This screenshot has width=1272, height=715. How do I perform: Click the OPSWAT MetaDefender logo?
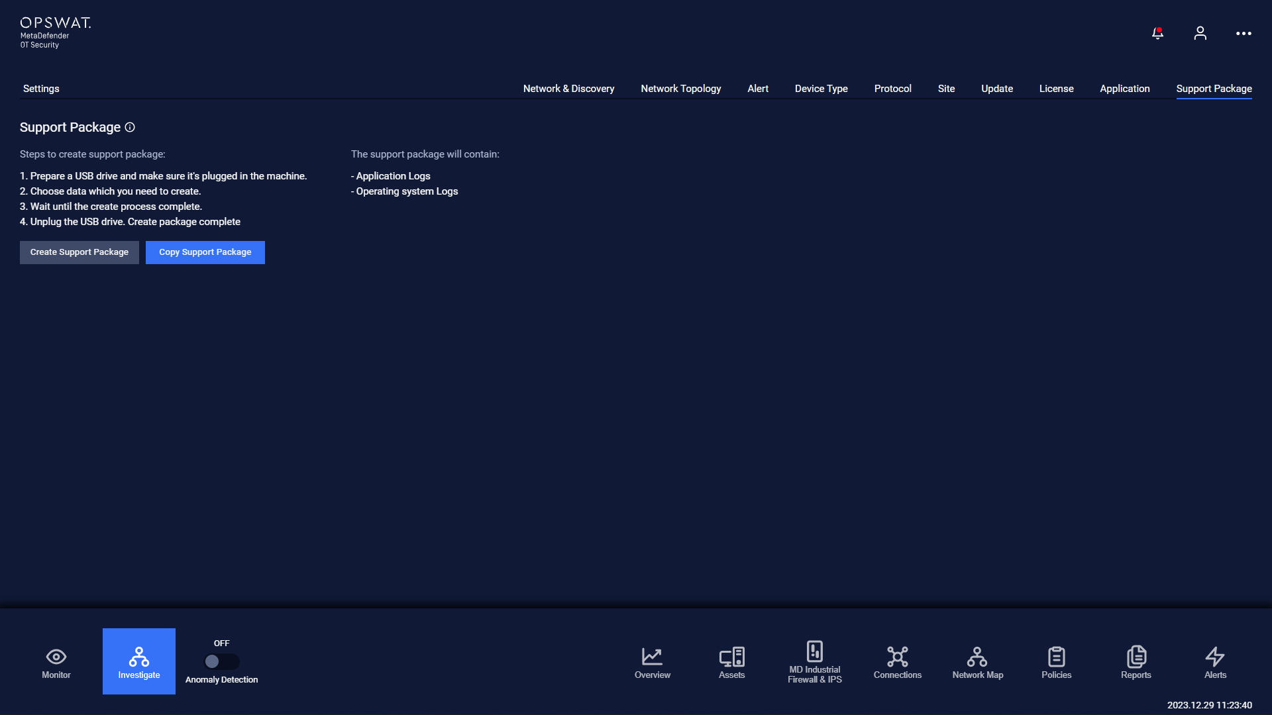click(x=56, y=33)
